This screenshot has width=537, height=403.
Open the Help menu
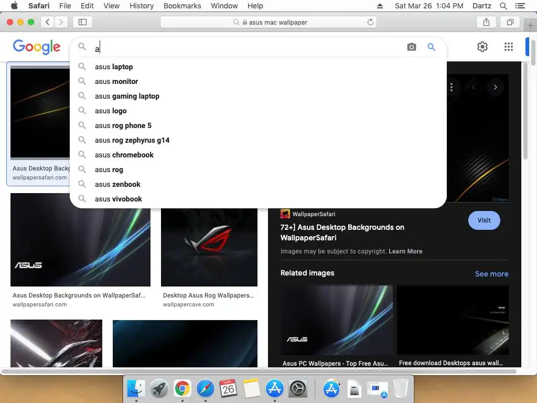coord(255,6)
